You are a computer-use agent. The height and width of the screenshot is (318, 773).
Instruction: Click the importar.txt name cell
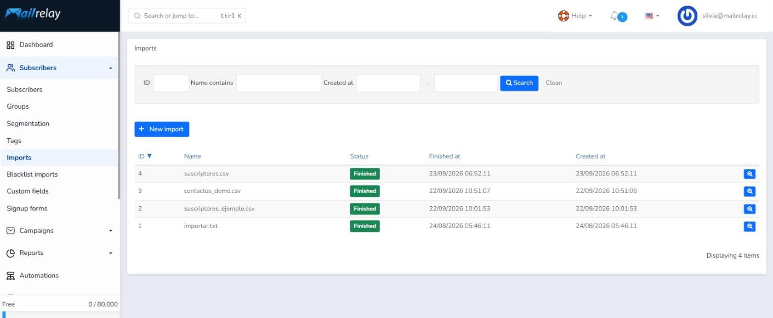(x=201, y=226)
